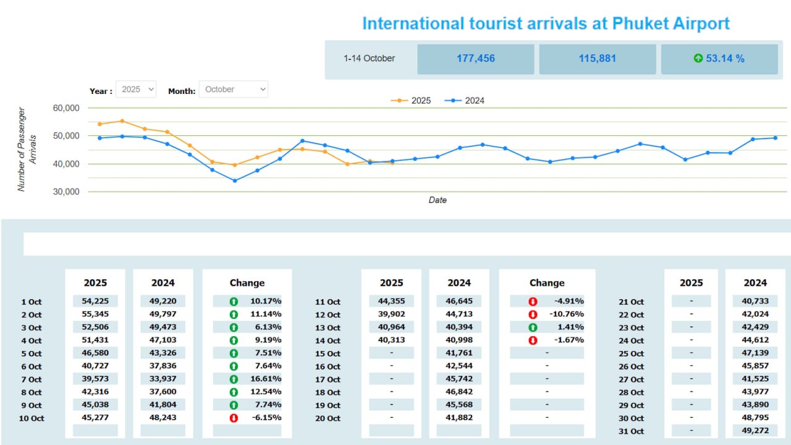Click the Change column header in second table

546,282
